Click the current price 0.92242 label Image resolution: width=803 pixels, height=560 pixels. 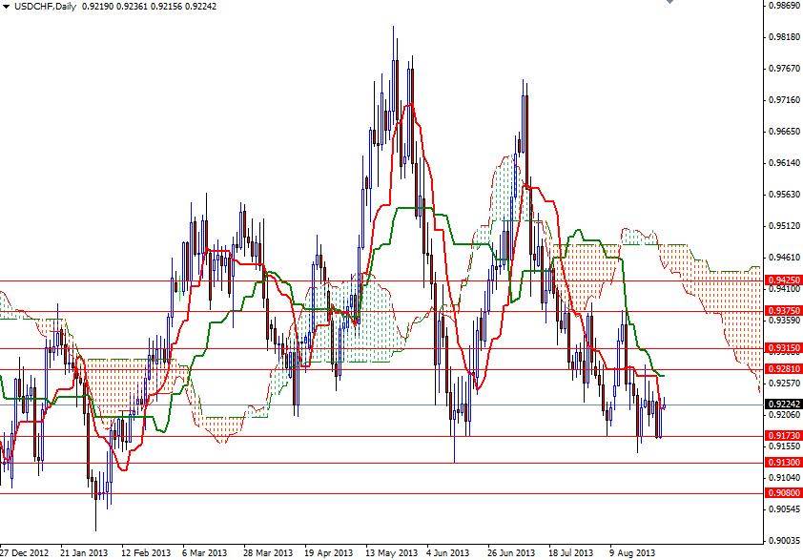click(x=783, y=404)
